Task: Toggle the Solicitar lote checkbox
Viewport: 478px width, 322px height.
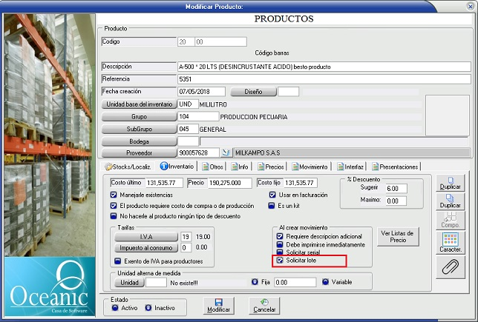Action: [x=280, y=261]
